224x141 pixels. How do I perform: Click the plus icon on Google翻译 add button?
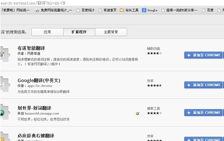tap(189, 85)
